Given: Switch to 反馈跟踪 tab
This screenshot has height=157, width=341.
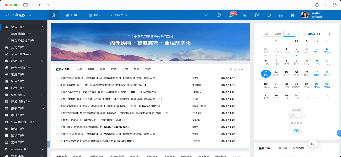Looking at the screenshot, I should point(298,148).
